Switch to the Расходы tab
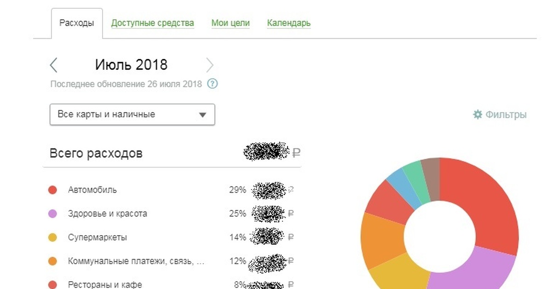Viewport: 552px width, 289px height. [x=77, y=23]
